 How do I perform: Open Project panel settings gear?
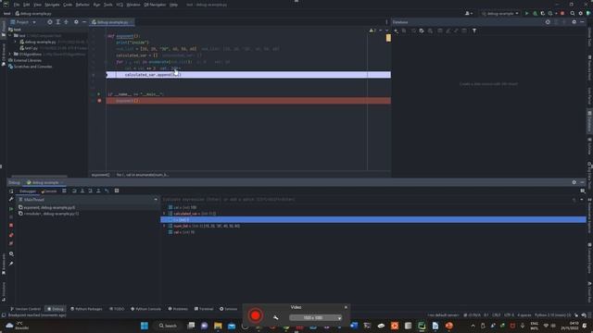(x=76, y=22)
